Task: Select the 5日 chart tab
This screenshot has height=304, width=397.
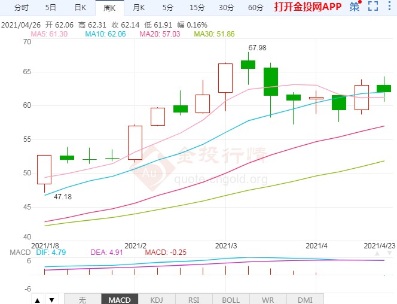Action: (51, 8)
